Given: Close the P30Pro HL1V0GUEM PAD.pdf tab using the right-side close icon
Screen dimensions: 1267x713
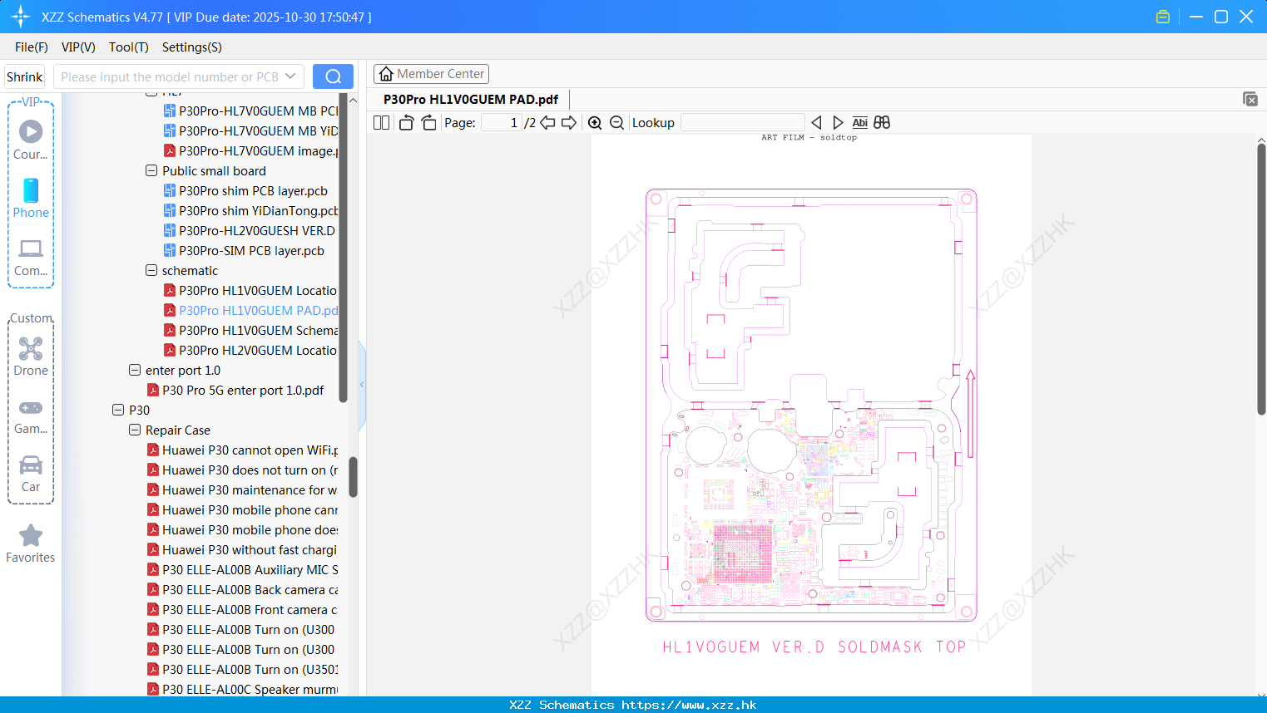Looking at the screenshot, I should [x=1250, y=99].
